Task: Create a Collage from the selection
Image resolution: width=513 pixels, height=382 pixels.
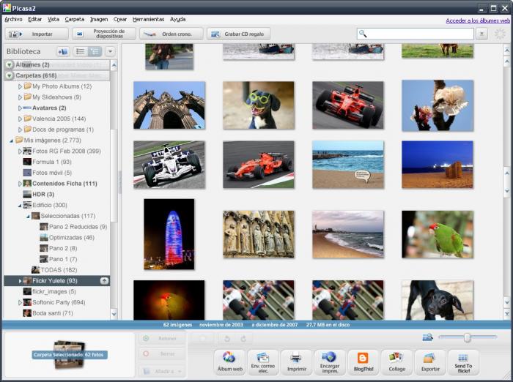Action: (396, 362)
